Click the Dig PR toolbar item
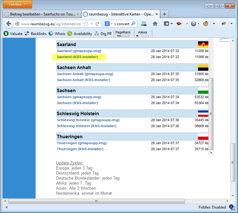This screenshot has height=213, width=238. [x=103, y=33]
